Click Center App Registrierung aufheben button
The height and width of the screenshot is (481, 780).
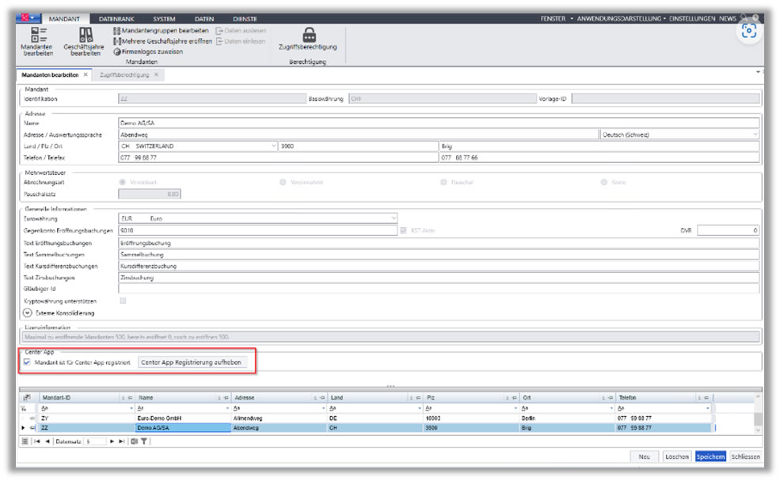click(x=191, y=362)
